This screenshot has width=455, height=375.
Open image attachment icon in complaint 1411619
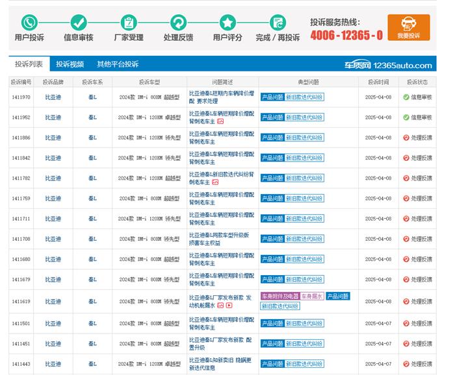[x=220, y=305]
